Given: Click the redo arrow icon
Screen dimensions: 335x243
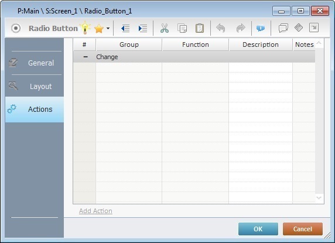Looking at the screenshot, I should click(241, 28).
